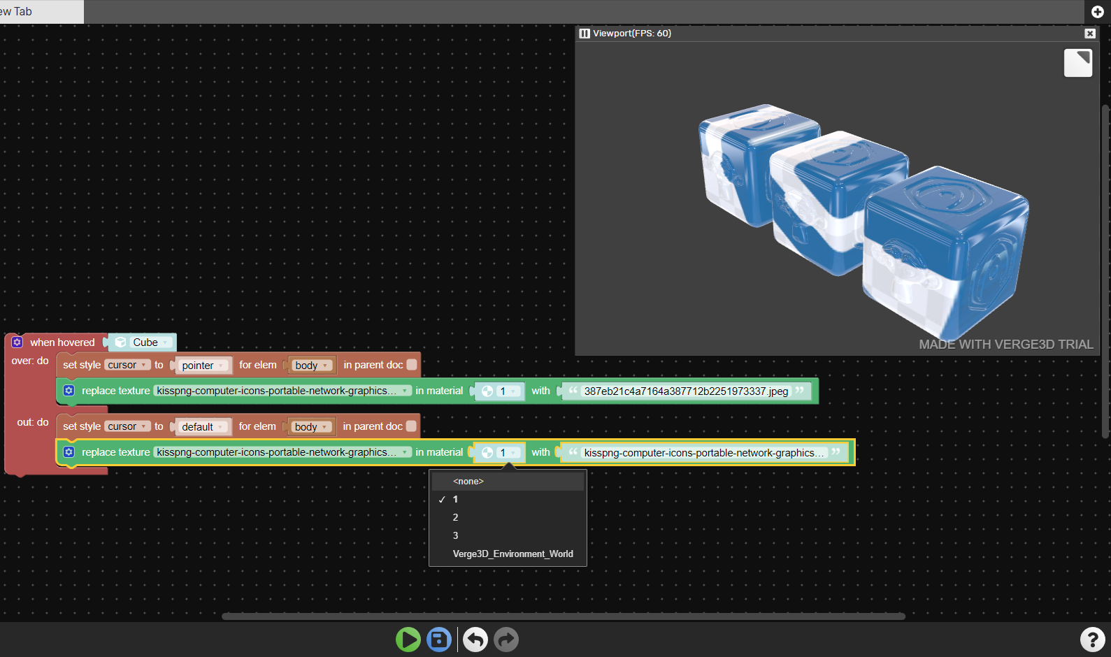Click the vertical scrollbar on the right edge
Viewport: 1111px width, 657px height.
[x=1105, y=271]
